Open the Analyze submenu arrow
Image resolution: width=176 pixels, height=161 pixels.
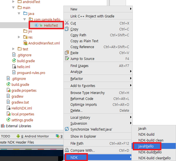(131, 71)
